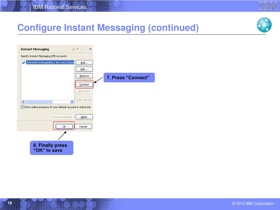Click the JohnSmith account presence icon
The width and height of the screenshot is (280, 210).
coord(24,63)
